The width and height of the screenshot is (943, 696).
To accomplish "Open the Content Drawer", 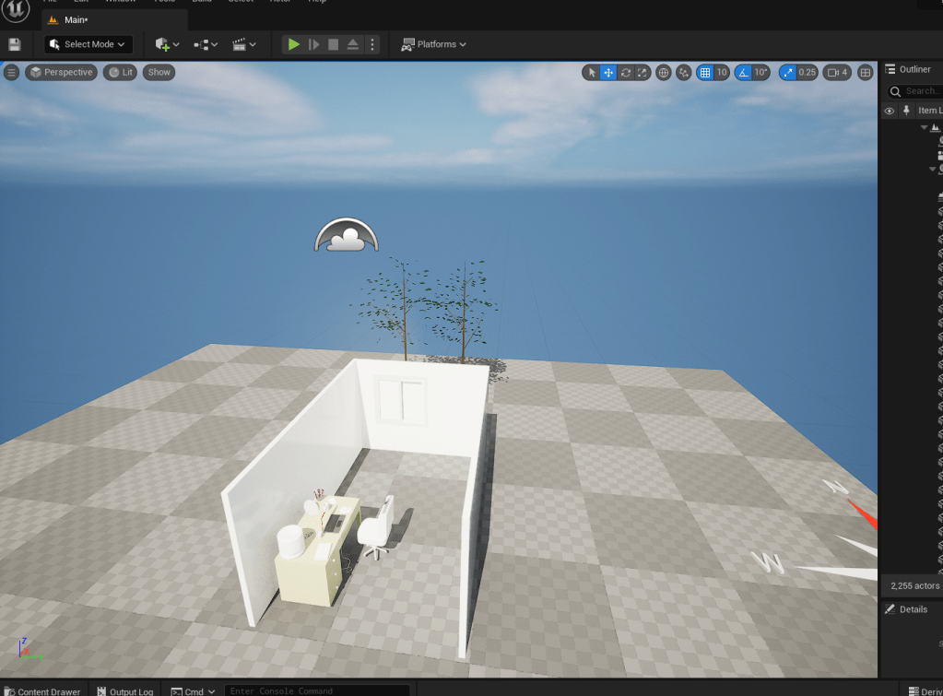I will (x=41, y=691).
